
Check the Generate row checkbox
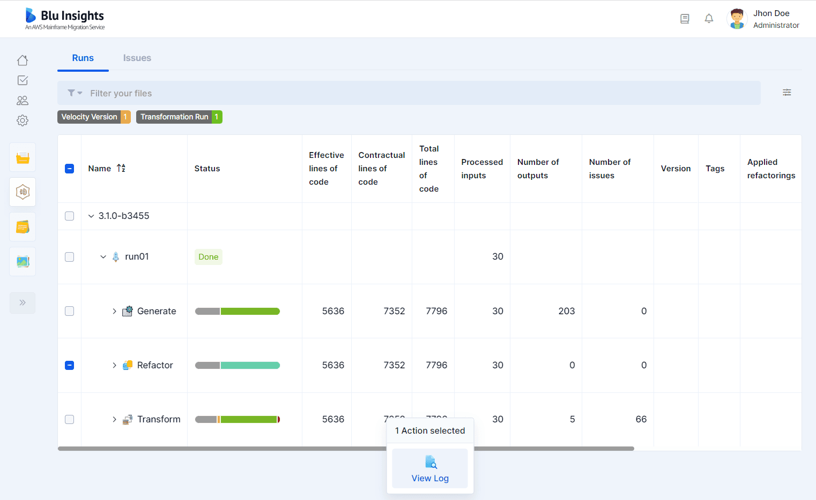click(69, 311)
